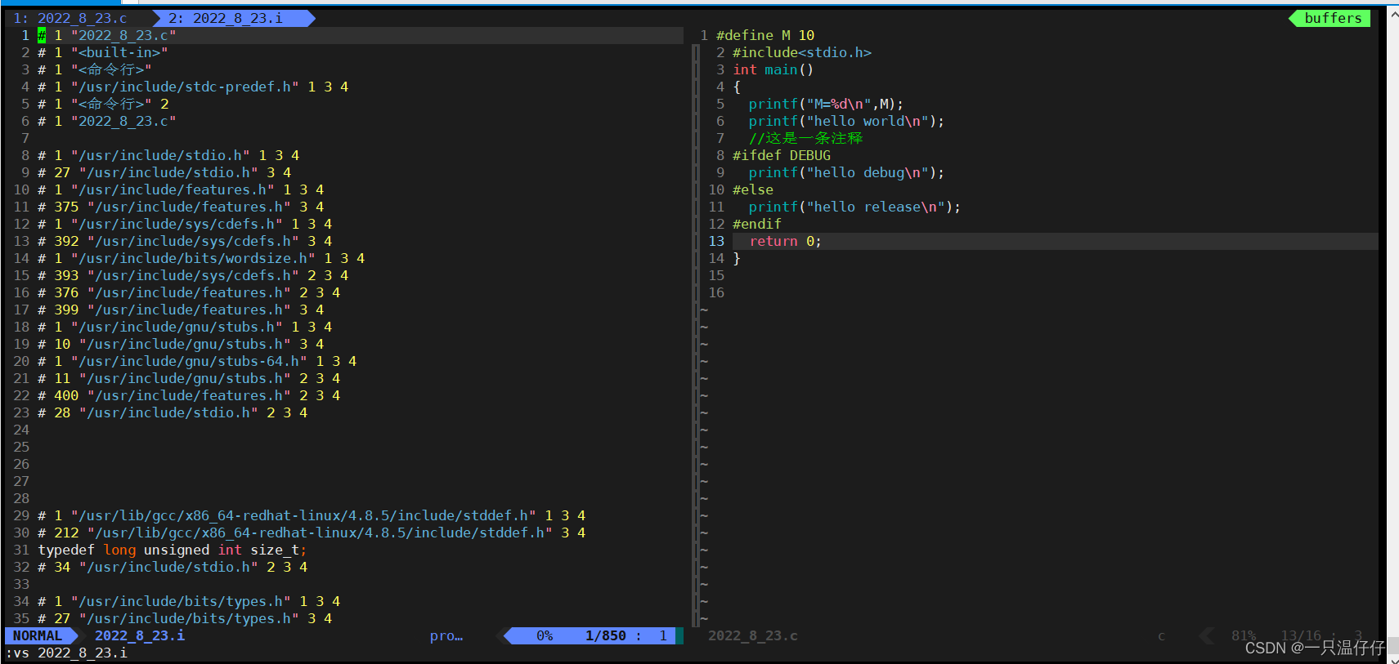Click the 'typedef long unsigned int size_t;' line
The width and height of the screenshot is (1399, 664).
click(x=173, y=550)
